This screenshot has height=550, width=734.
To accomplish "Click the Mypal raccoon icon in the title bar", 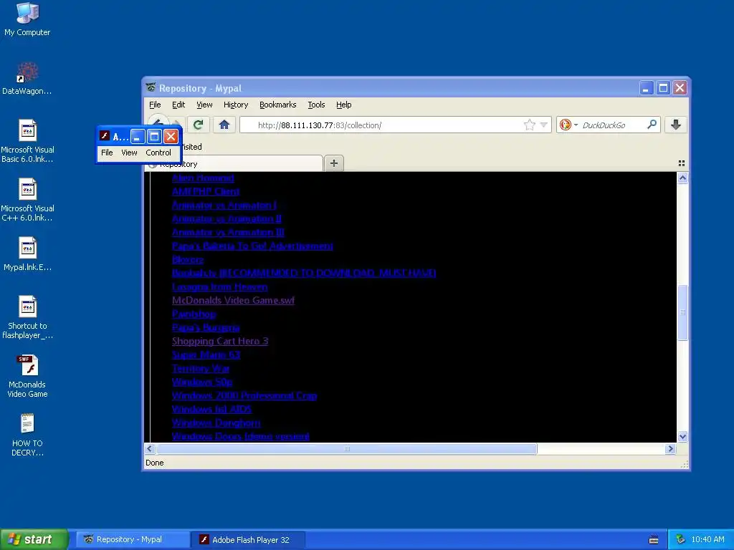I will point(151,88).
